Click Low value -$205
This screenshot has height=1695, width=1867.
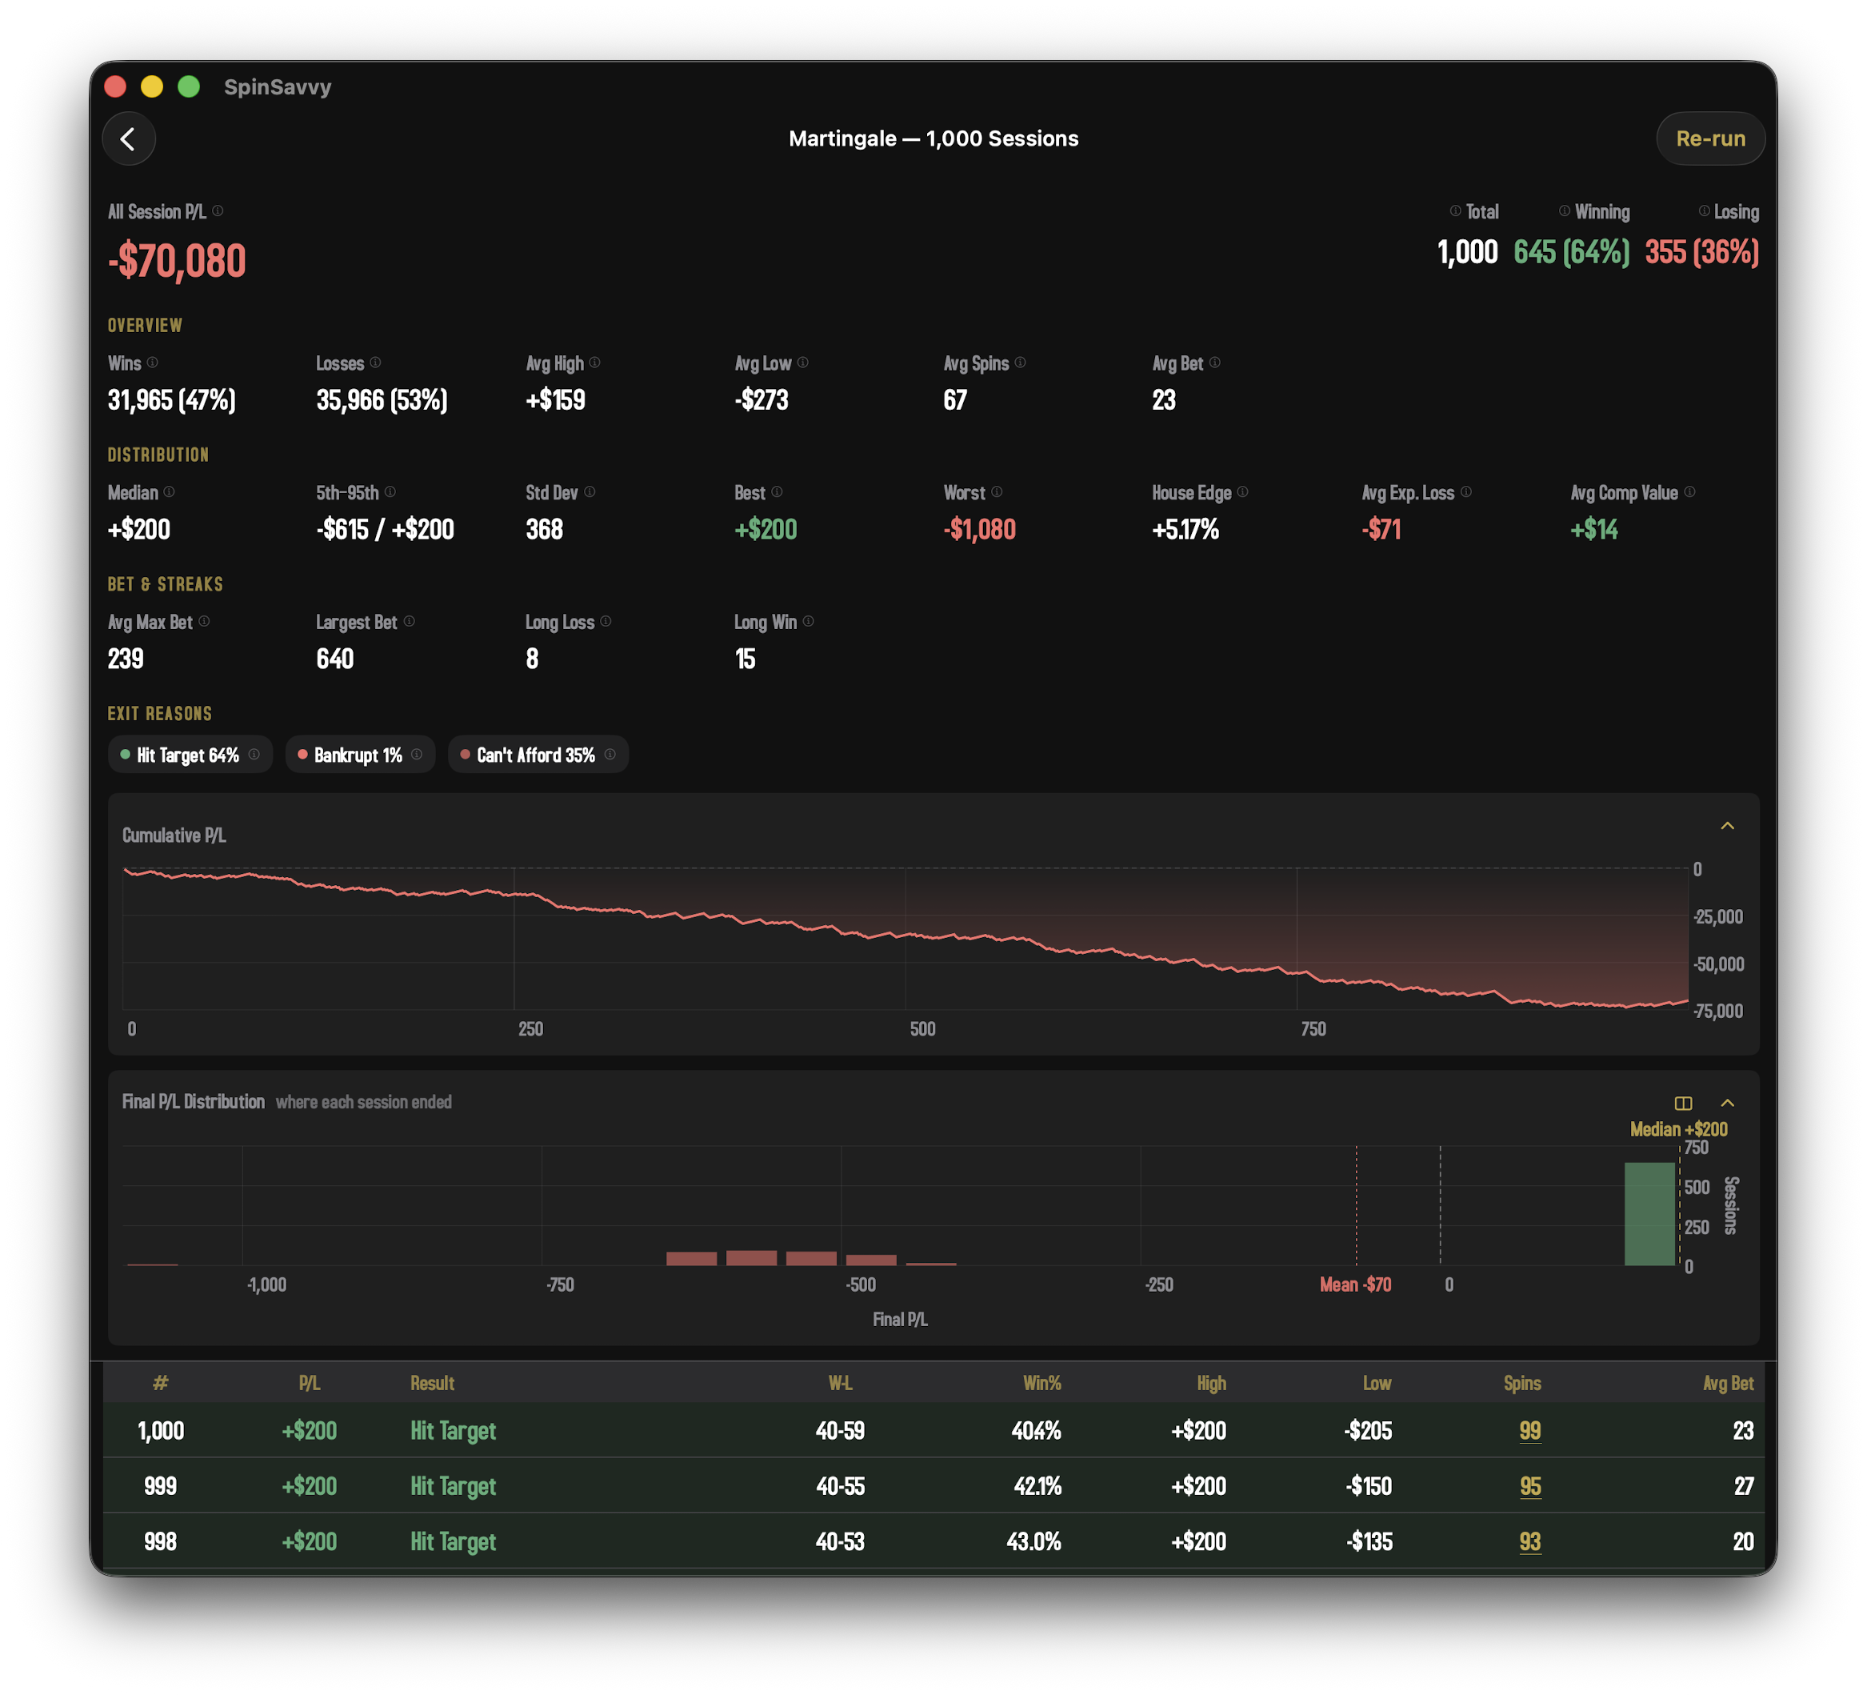1368,1431
